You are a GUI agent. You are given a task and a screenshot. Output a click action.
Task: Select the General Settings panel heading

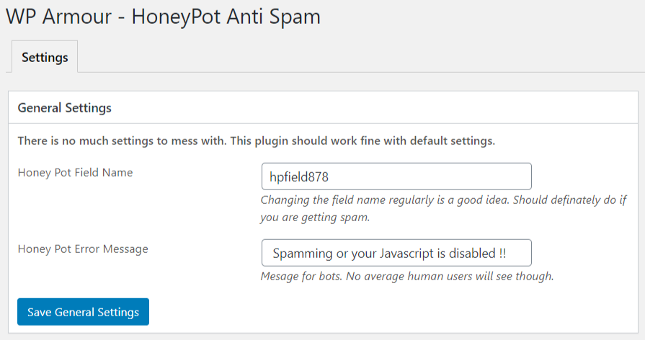(65, 108)
